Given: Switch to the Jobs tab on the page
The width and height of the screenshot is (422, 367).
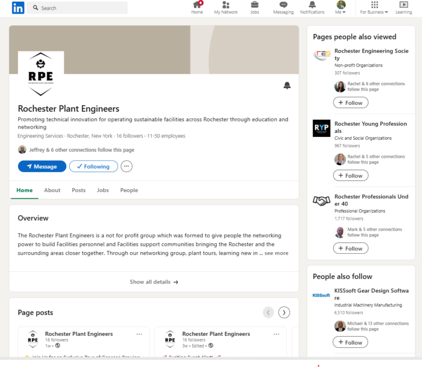Looking at the screenshot, I should [x=103, y=190].
